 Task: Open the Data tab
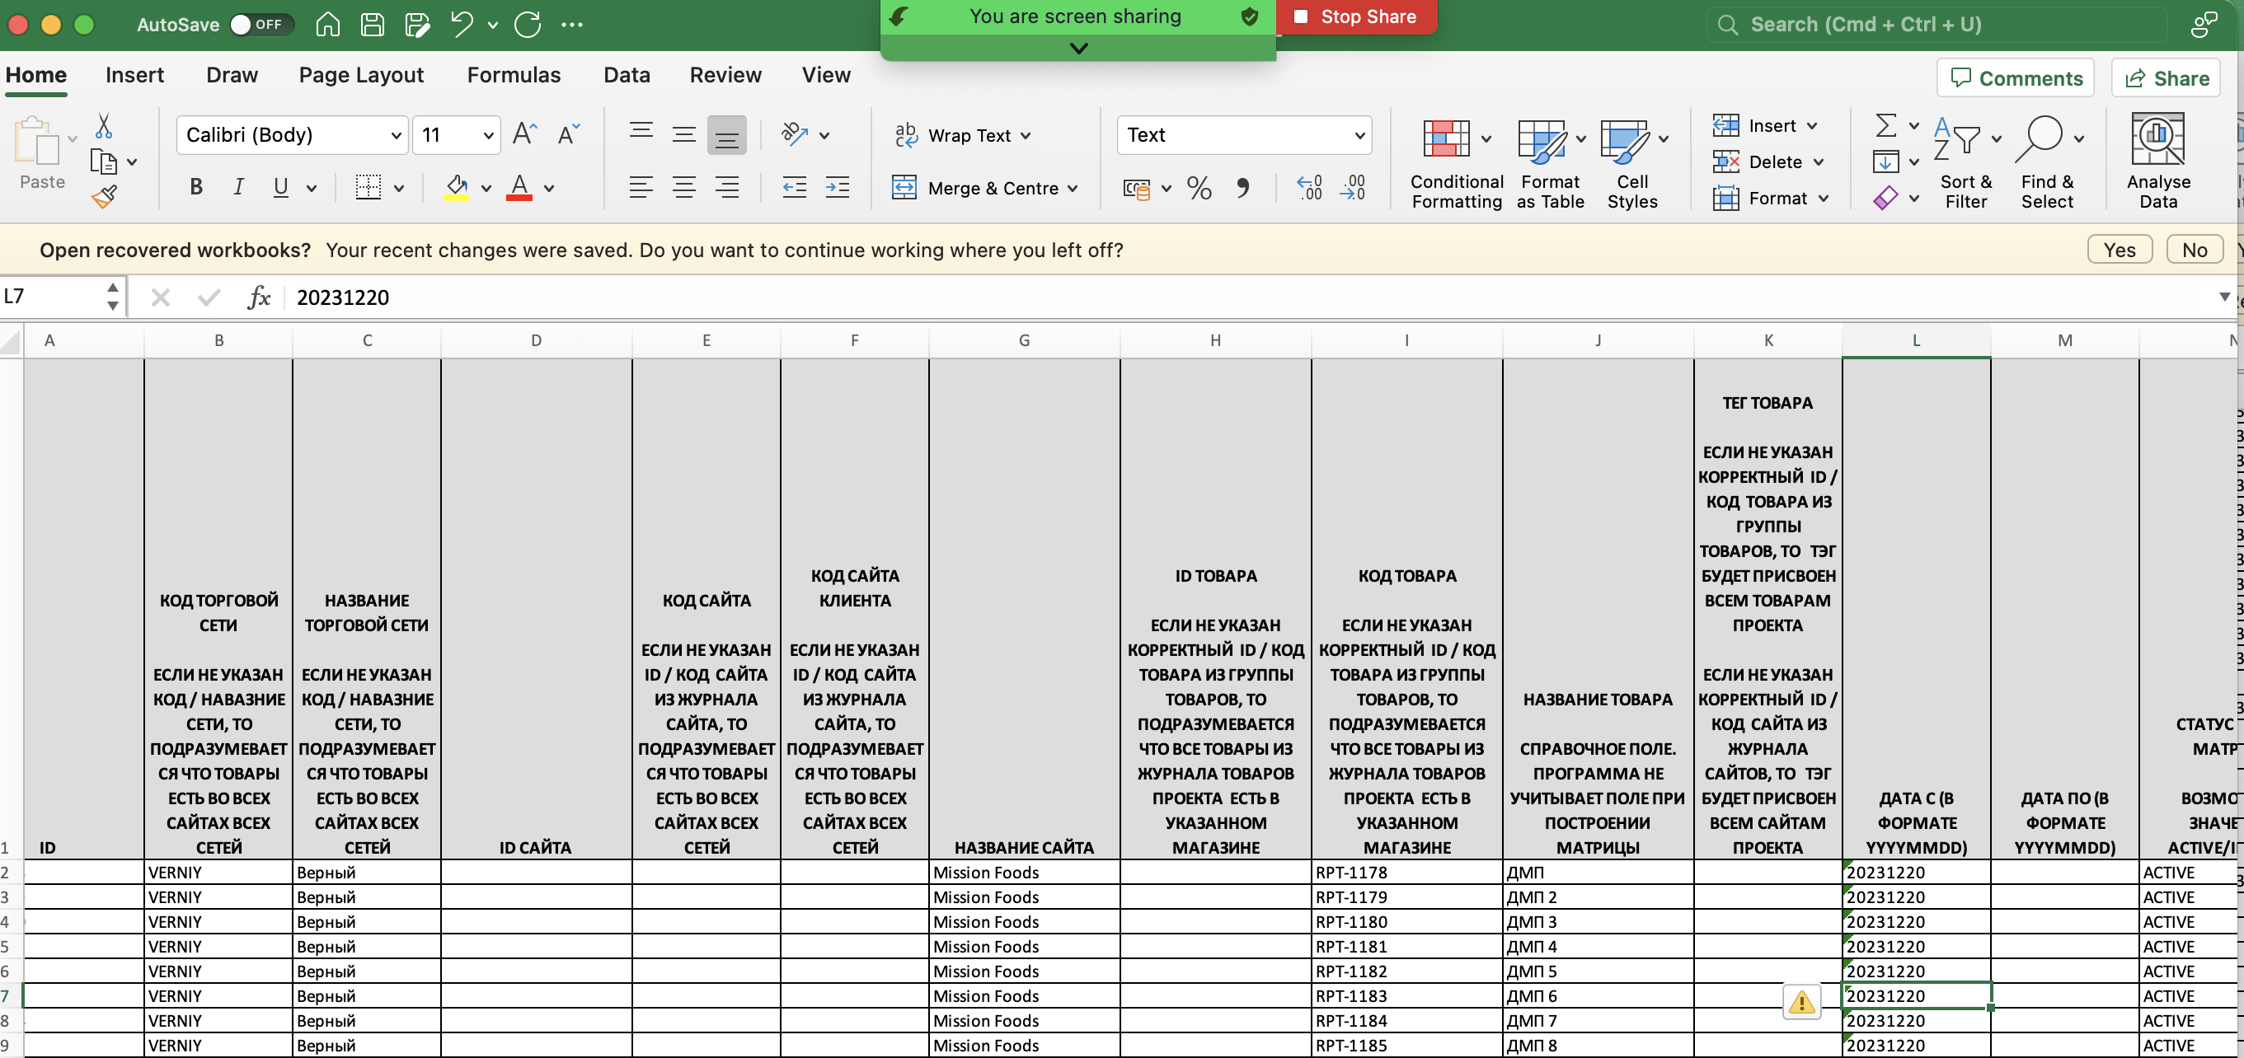coord(627,75)
